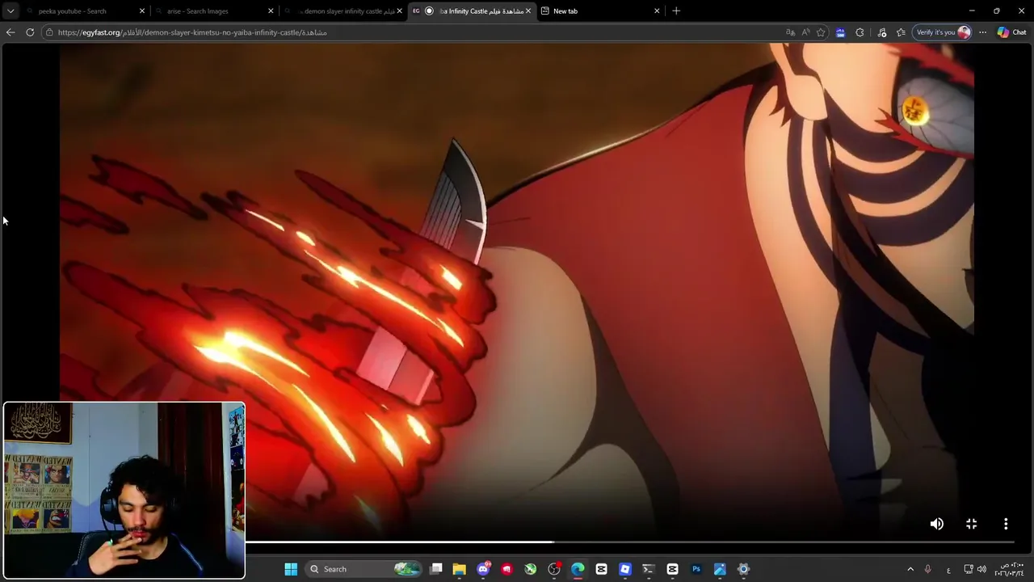View site information lock icon
Screen dimensions: 1034x582
click(x=50, y=32)
